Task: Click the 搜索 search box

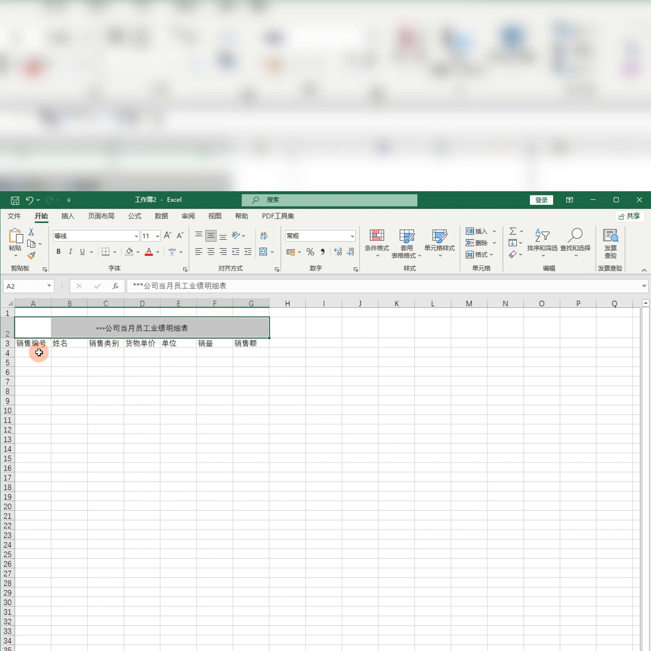Action: (x=330, y=200)
